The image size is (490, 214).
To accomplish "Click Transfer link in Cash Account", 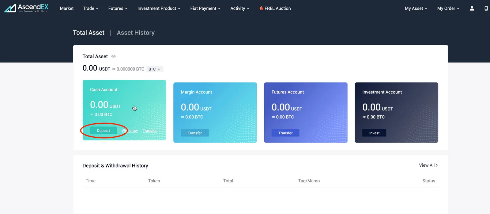I will point(150,131).
